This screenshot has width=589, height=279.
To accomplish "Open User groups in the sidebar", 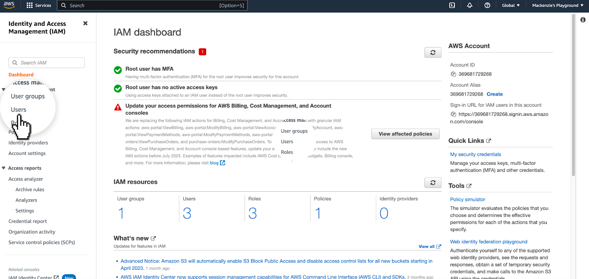I will click(28, 96).
